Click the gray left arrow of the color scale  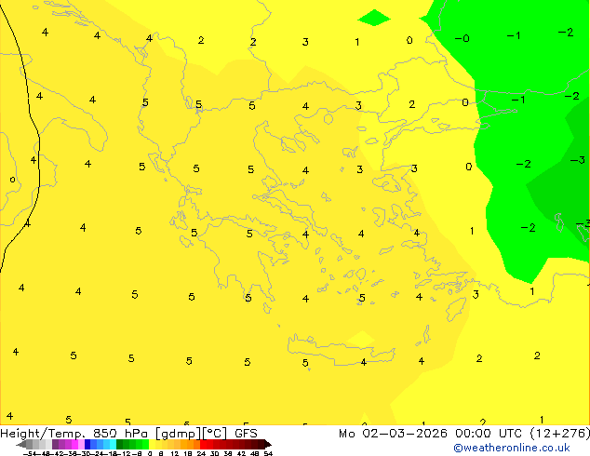pos(21,444)
